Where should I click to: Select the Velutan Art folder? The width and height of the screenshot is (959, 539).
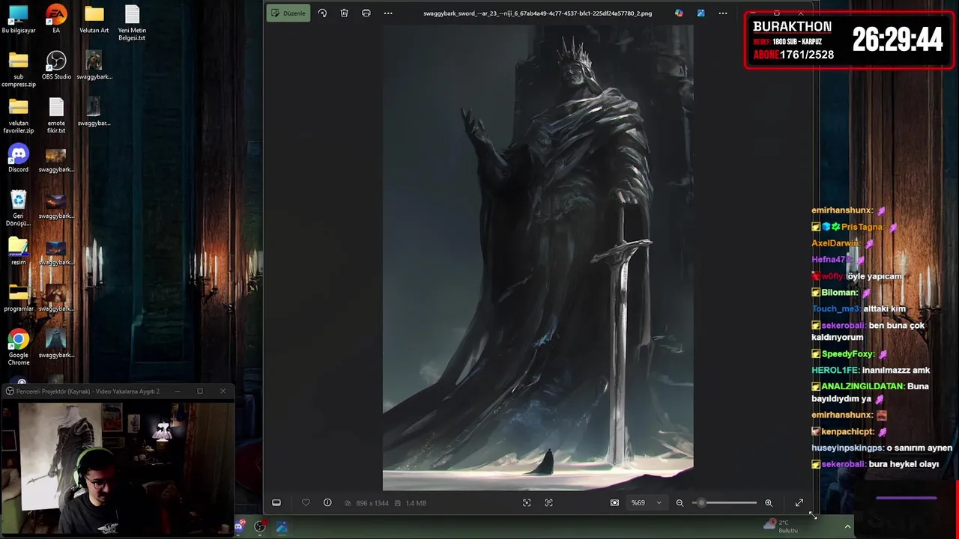(x=94, y=20)
